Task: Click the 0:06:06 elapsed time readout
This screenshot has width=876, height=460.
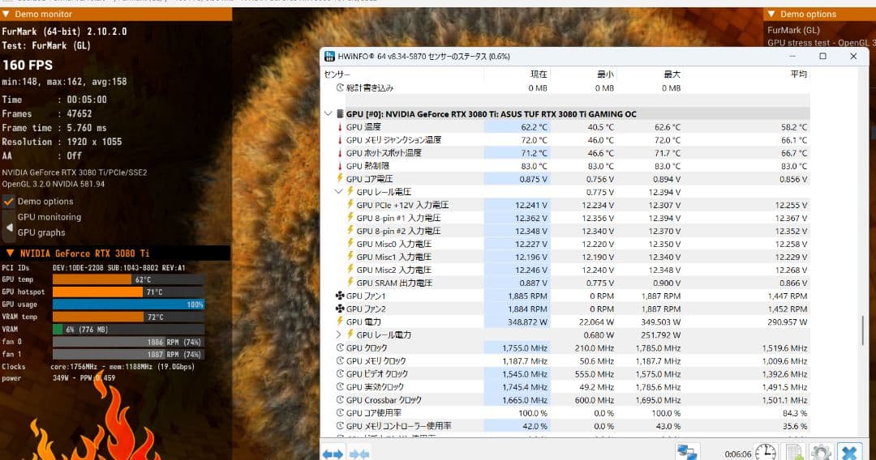Action: 737,454
